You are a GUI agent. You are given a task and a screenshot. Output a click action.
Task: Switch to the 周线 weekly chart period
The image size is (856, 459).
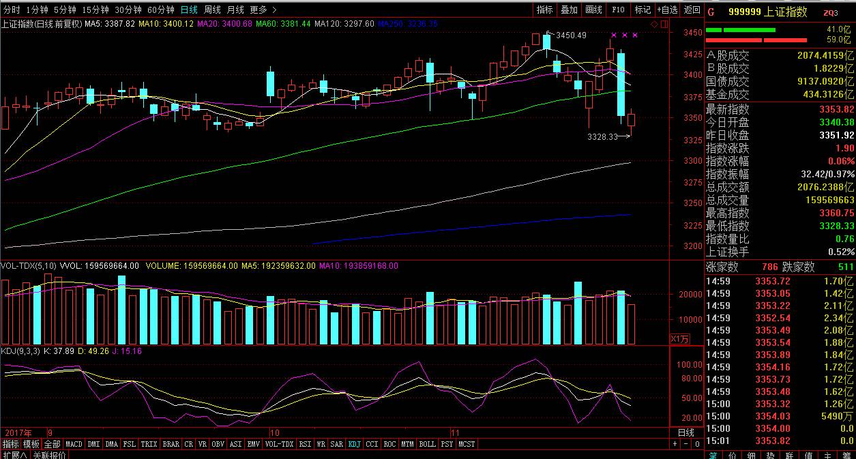(x=212, y=10)
